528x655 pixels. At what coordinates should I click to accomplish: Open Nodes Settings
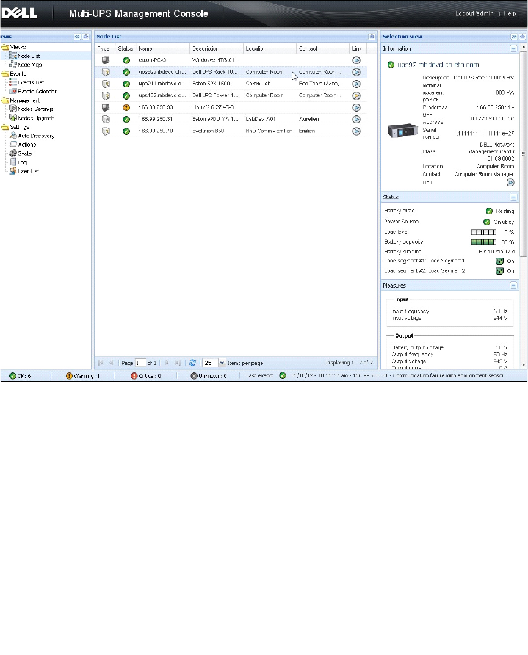point(36,109)
